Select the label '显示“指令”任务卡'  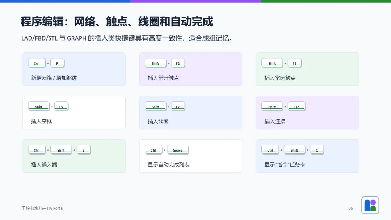[x=285, y=165]
